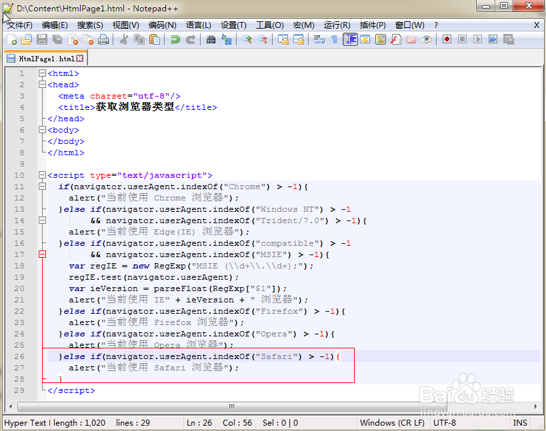Open the 语言(L) menu
This screenshot has height=431, width=546.
pyautogui.click(x=199, y=25)
